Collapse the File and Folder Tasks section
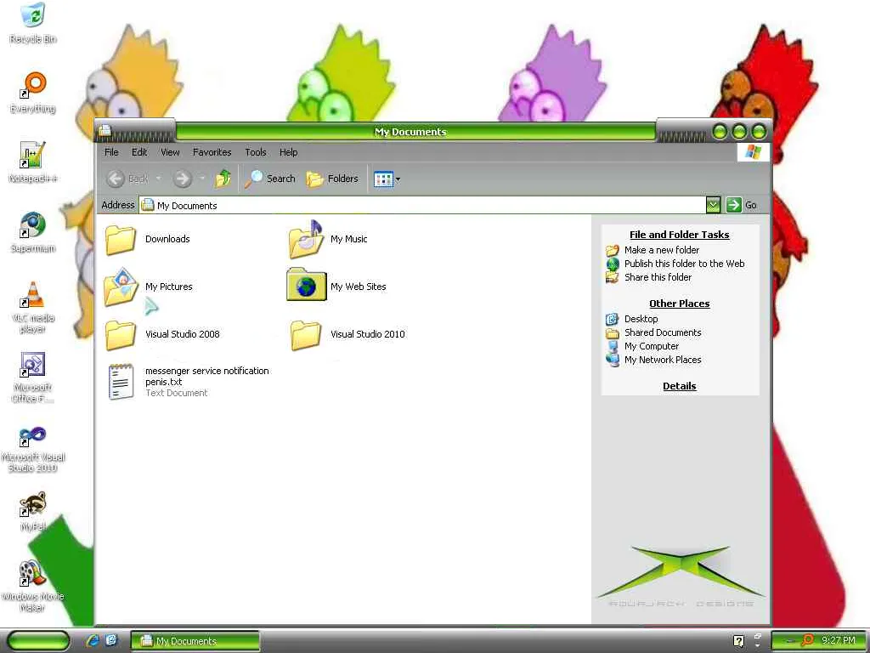 click(x=679, y=235)
